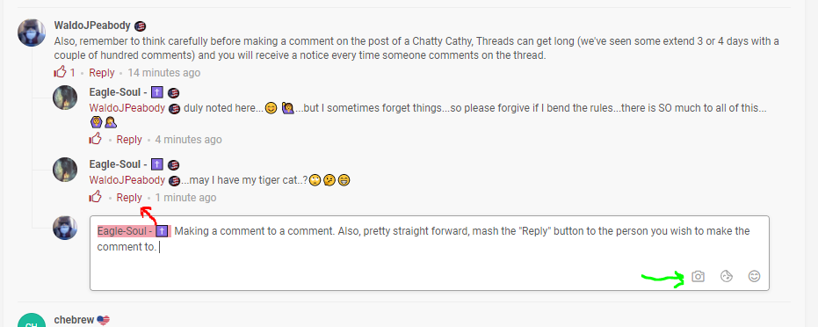The image size is (818, 327).
Task: Reply to Eagle-Soul's 'duly noted' comment
Action: (x=129, y=139)
